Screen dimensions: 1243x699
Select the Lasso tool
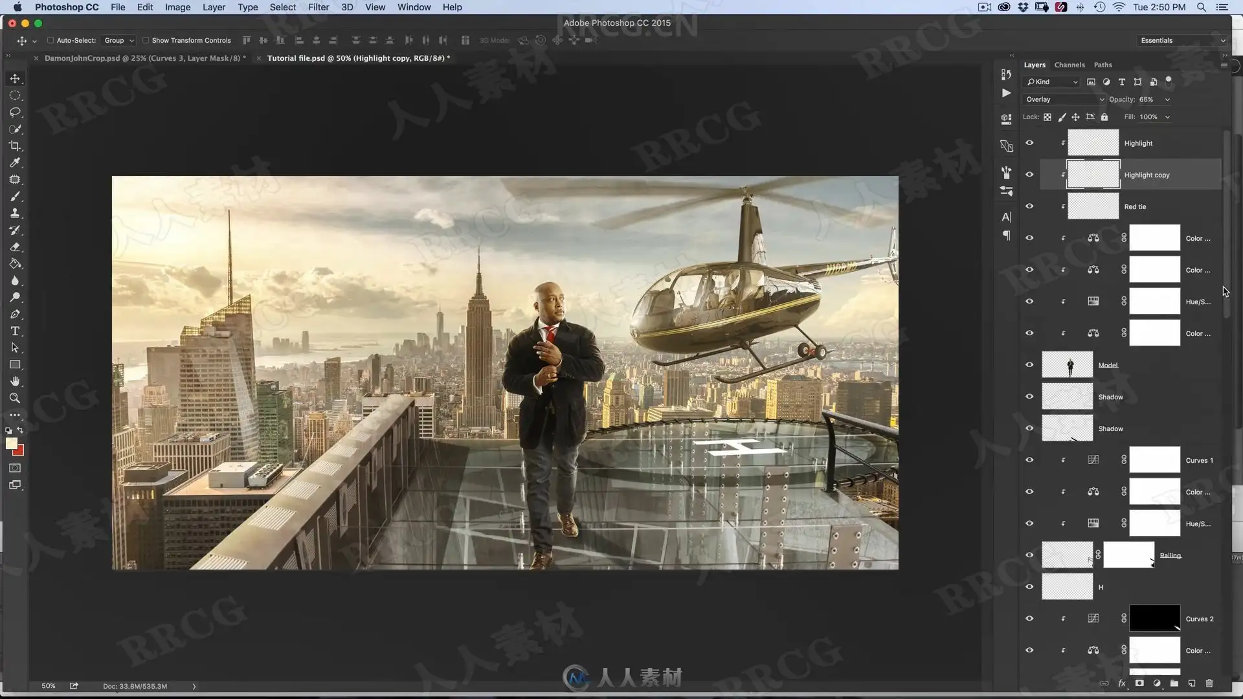pyautogui.click(x=15, y=112)
